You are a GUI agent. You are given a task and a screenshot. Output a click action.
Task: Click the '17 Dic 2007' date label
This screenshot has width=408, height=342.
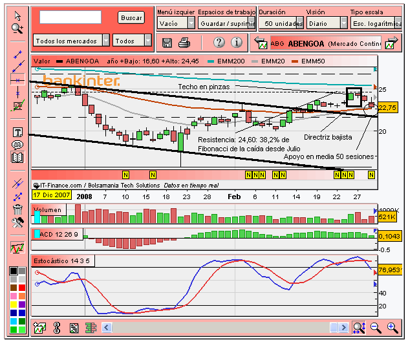pyautogui.click(x=52, y=195)
